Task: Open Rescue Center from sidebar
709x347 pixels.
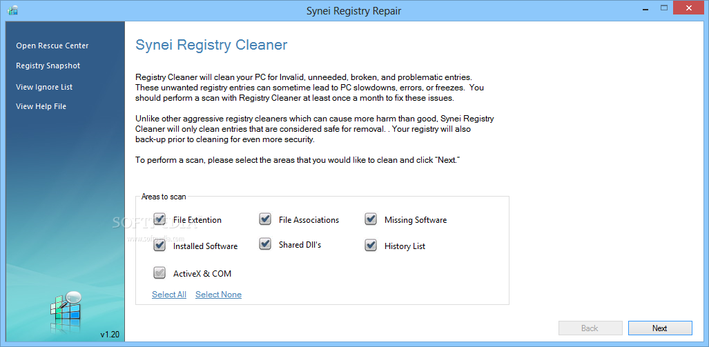Action: point(52,46)
